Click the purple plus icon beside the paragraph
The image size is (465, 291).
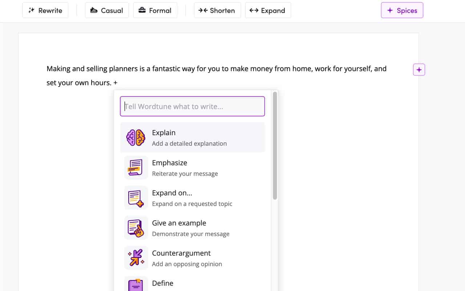tap(419, 70)
